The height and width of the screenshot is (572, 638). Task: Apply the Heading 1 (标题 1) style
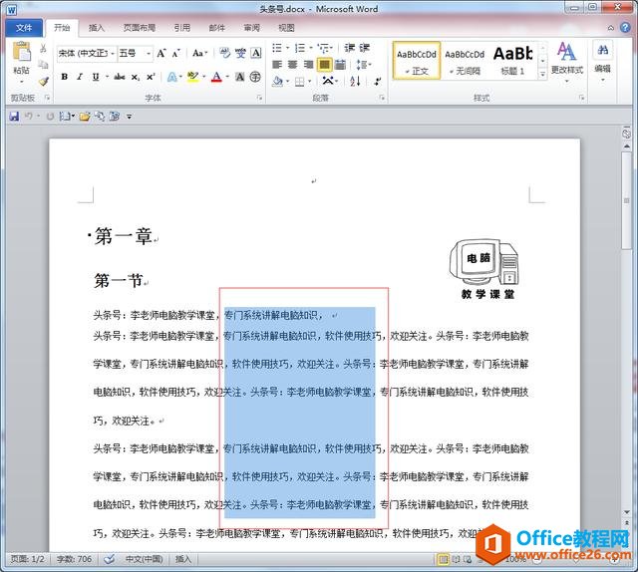click(x=512, y=60)
